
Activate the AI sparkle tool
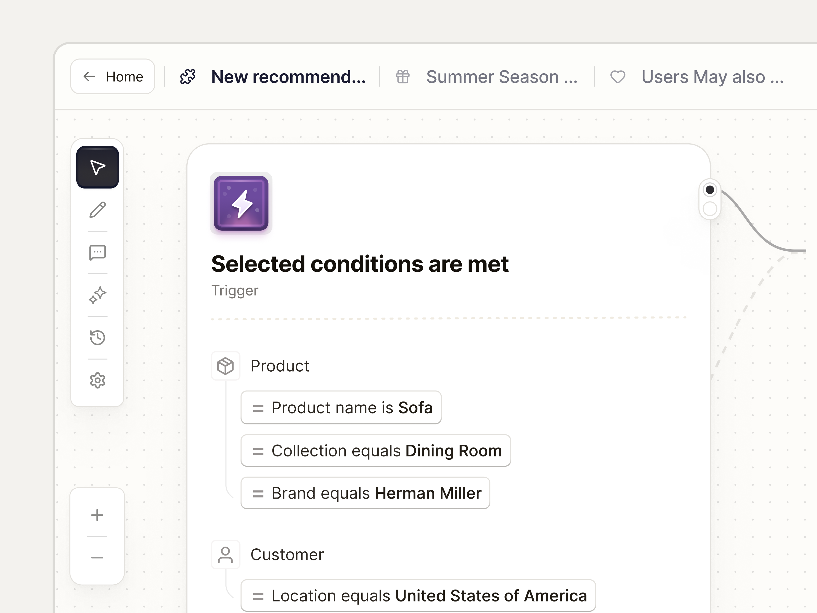(98, 295)
